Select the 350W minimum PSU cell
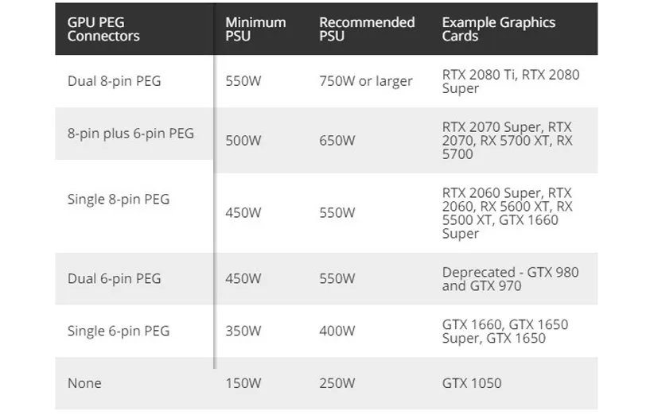The image size is (654, 415). [243, 331]
